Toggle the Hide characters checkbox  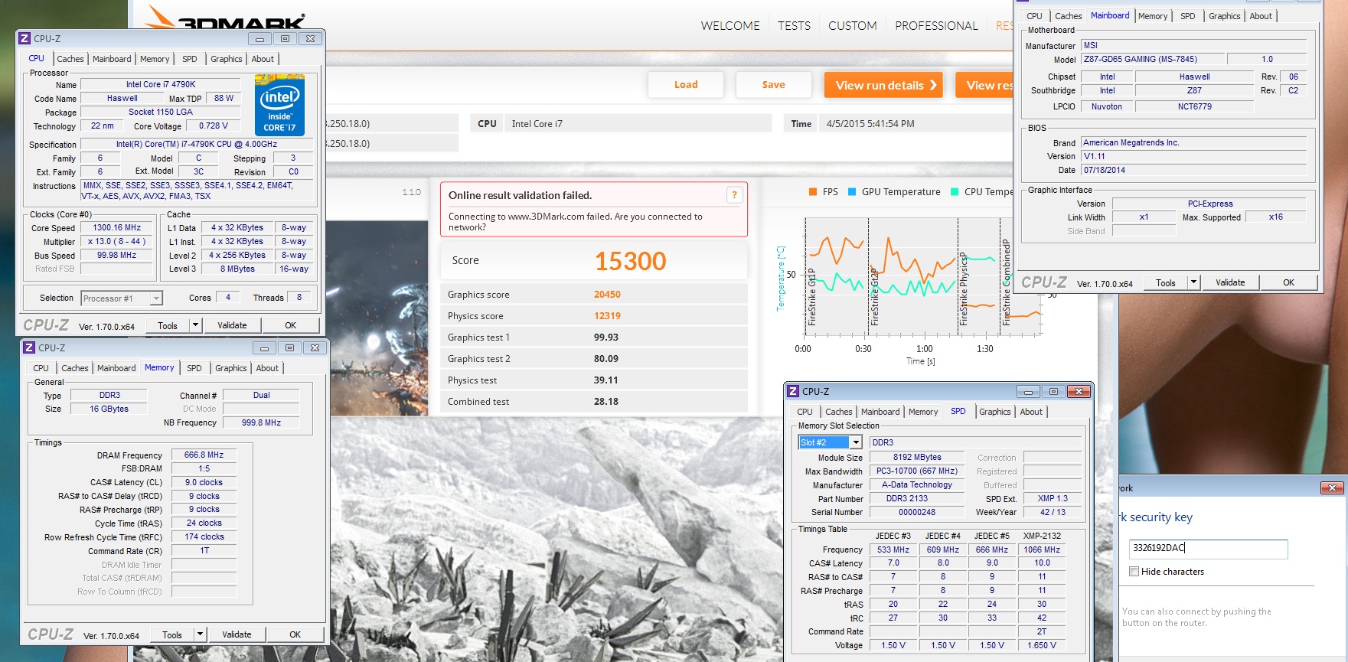1134,572
